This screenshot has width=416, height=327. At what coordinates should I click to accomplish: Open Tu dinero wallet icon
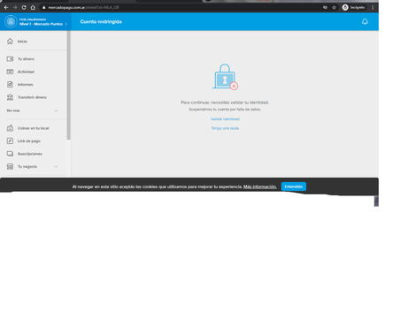coord(10,59)
